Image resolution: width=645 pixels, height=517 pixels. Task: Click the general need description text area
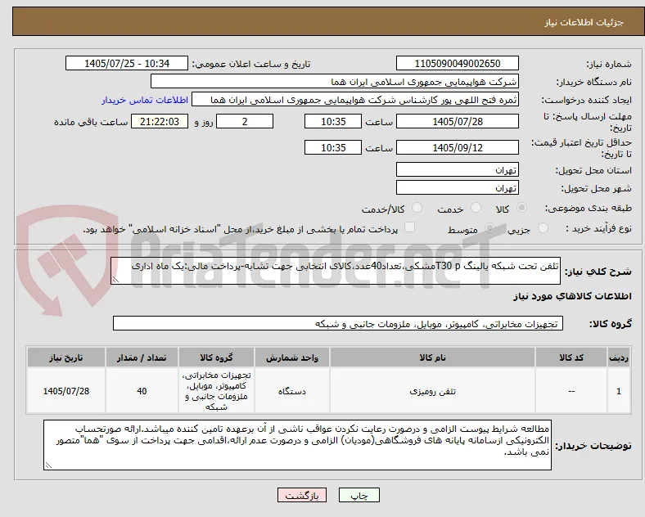click(336, 272)
